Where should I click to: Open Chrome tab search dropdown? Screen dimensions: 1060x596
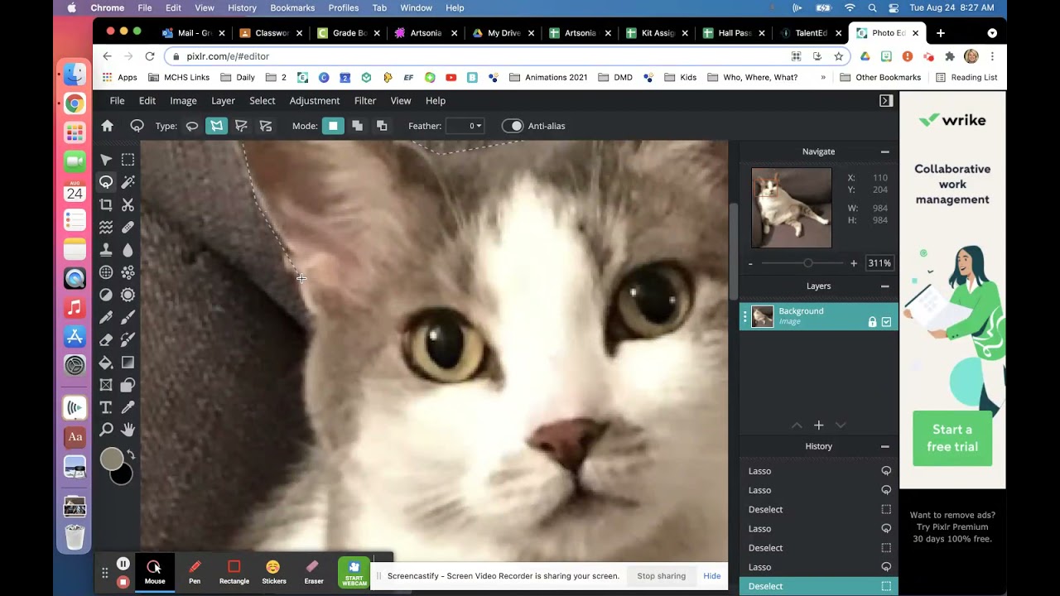(x=992, y=33)
